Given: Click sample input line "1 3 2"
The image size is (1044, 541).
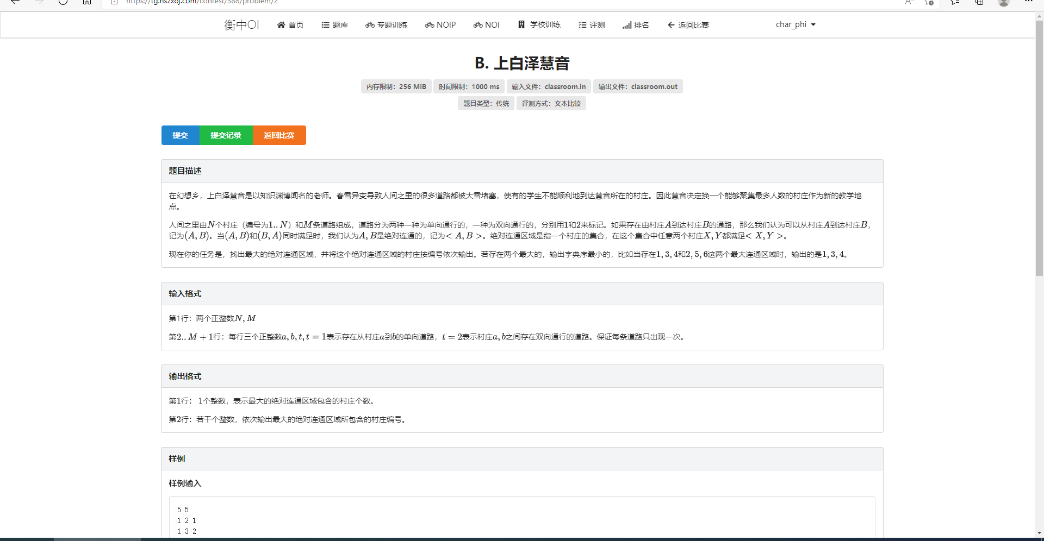Looking at the screenshot, I should [x=187, y=531].
